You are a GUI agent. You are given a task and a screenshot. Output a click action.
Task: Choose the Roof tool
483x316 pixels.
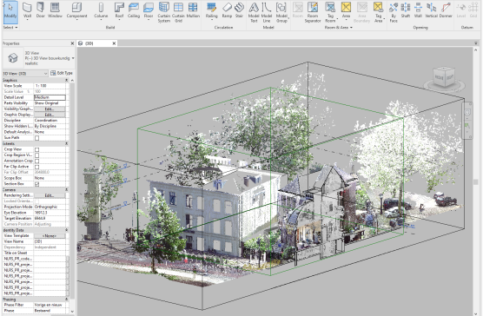[x=119, y=10]
